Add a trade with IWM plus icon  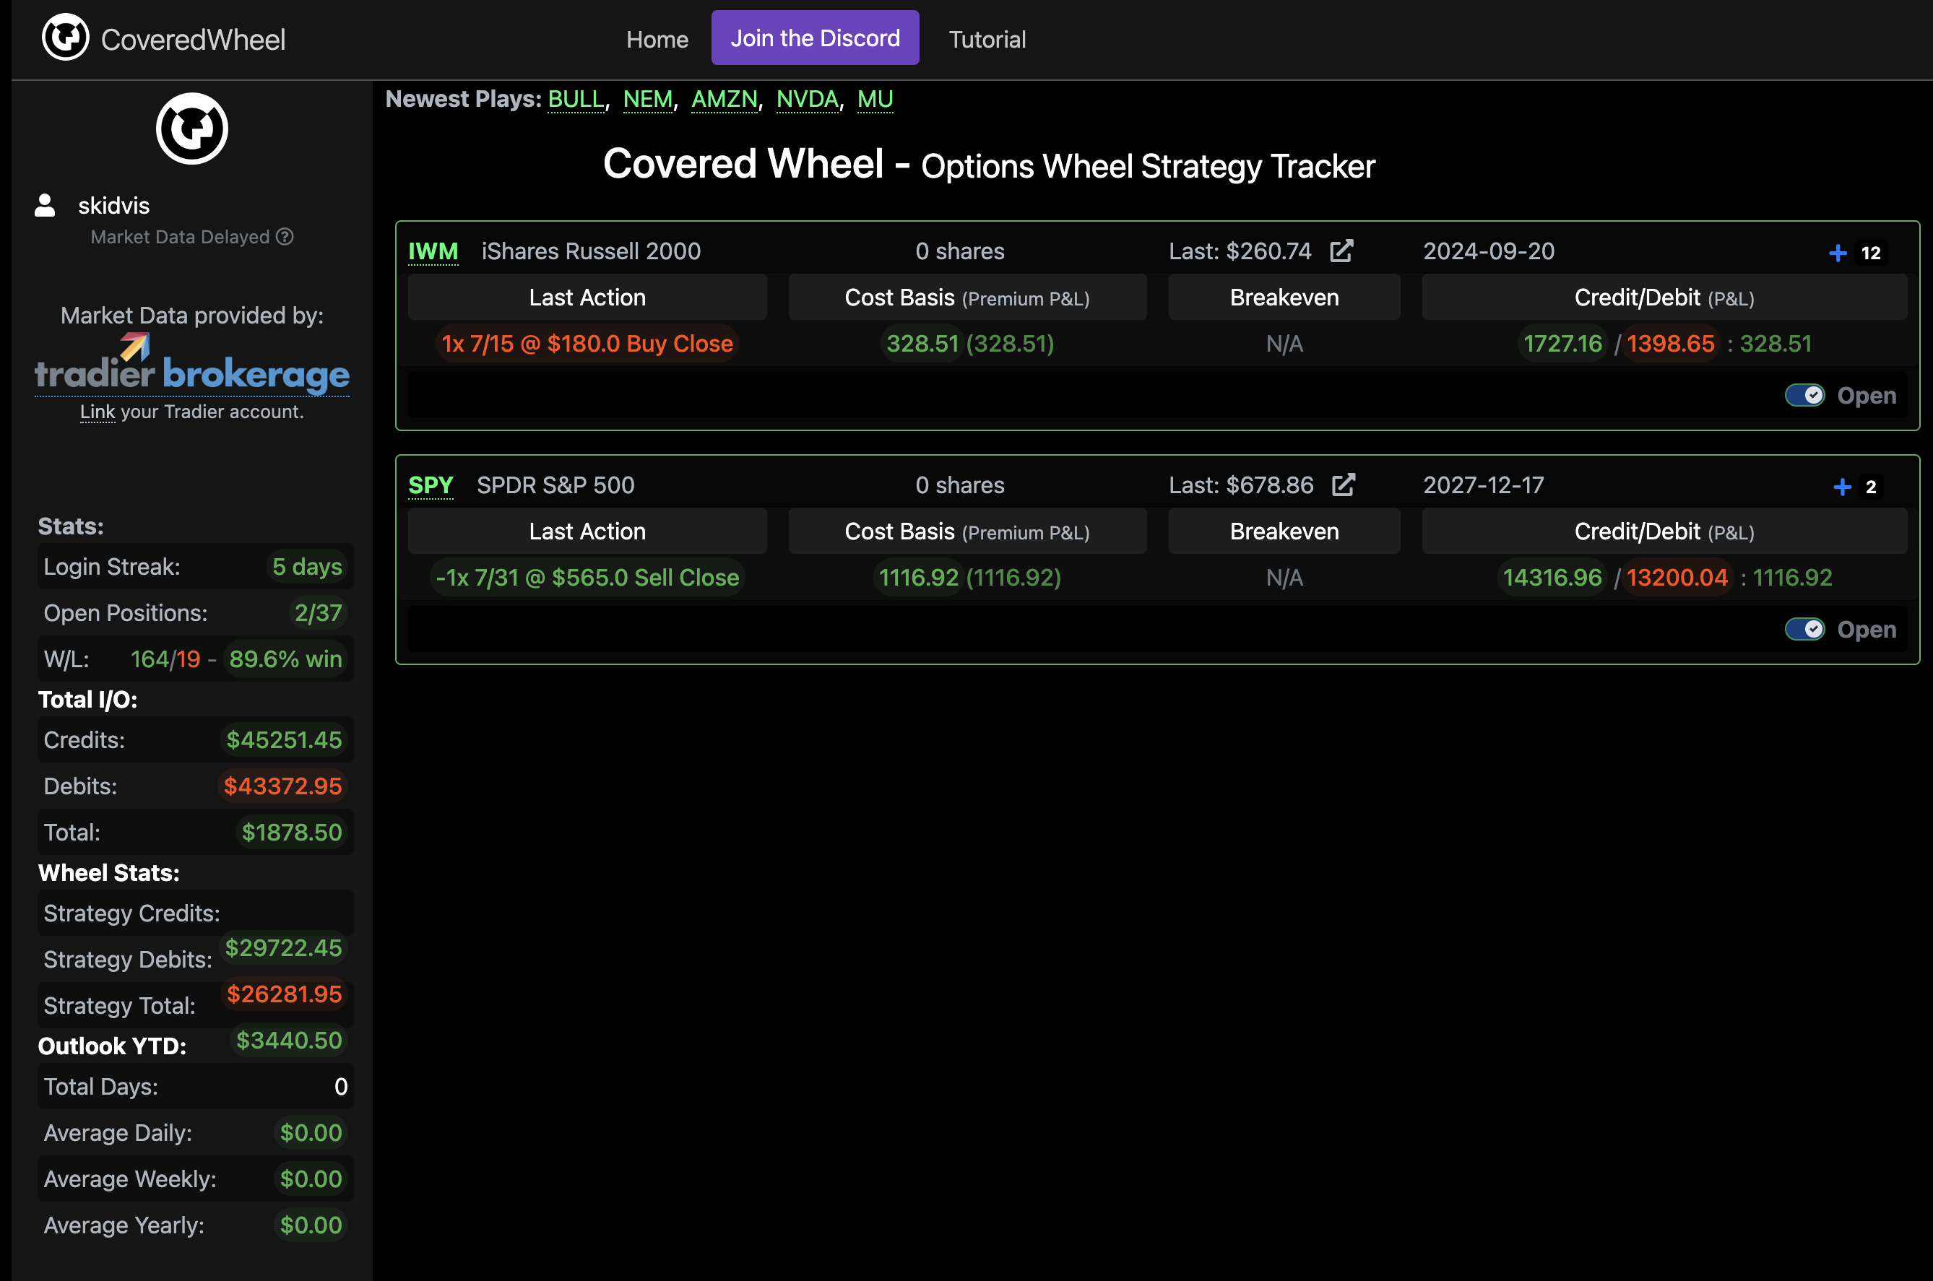[1838, 253]
